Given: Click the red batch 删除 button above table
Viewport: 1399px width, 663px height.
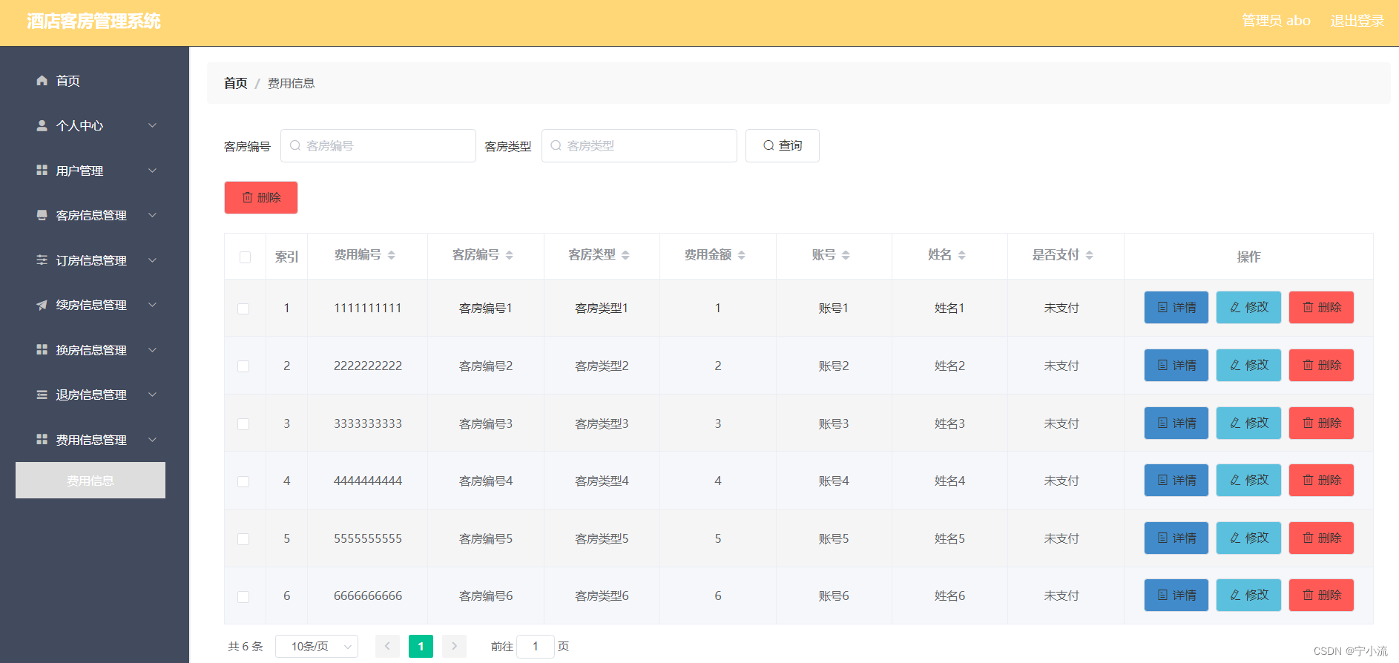Looking at the screenshot, I should tap(261, 197).
